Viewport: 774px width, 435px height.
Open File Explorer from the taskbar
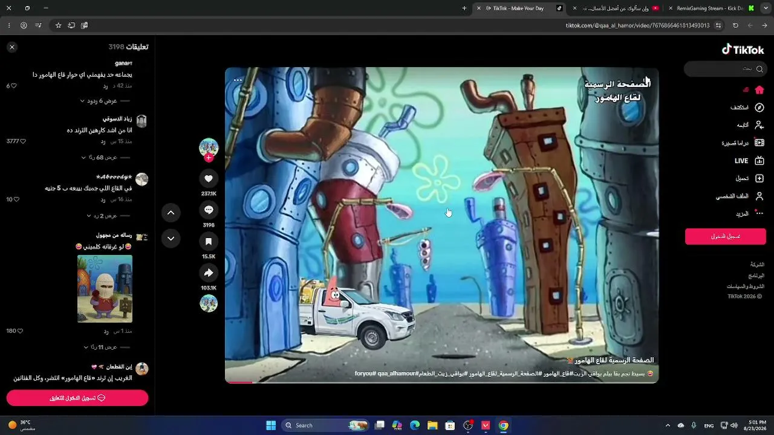point(432,425)
